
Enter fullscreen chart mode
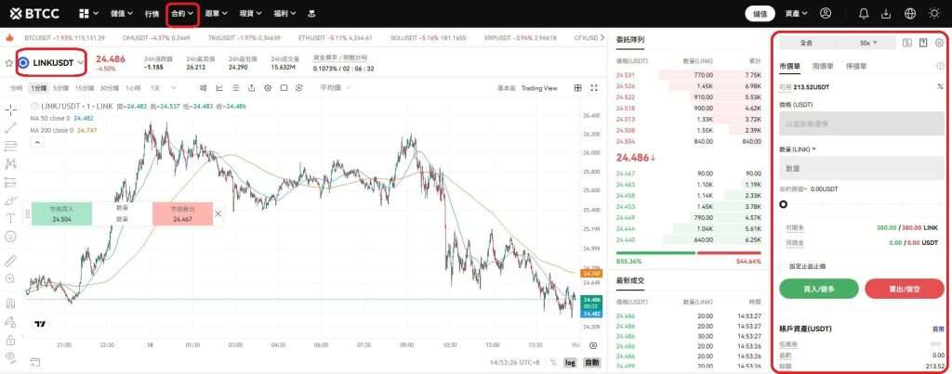click(x=594, y=88)
